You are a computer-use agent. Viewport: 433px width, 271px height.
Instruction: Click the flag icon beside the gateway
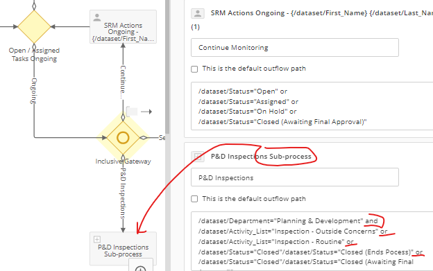tap(132, 112)
